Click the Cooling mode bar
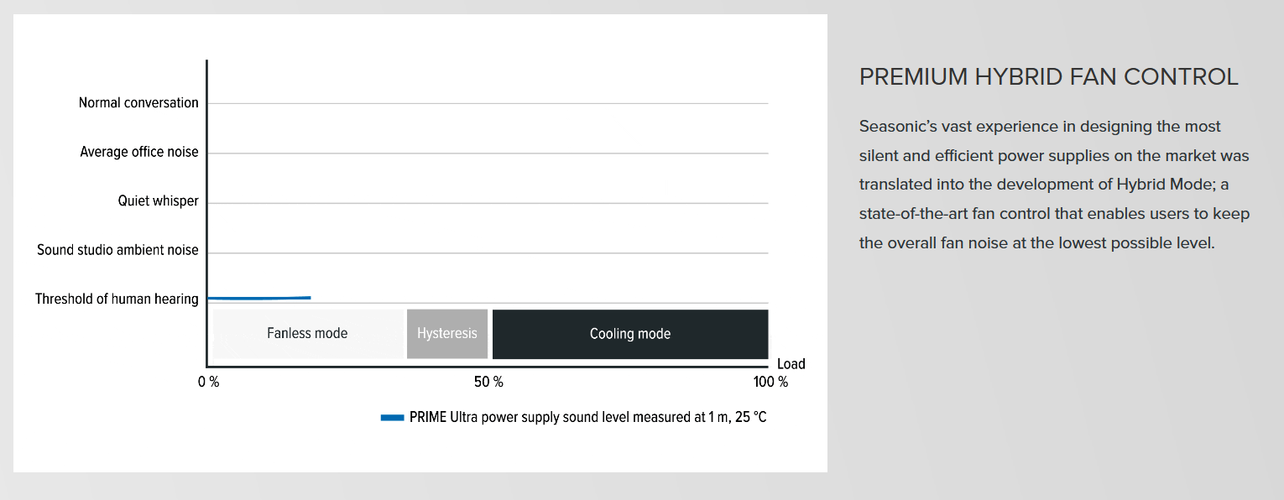1284x500 pixels. point(630,334)
